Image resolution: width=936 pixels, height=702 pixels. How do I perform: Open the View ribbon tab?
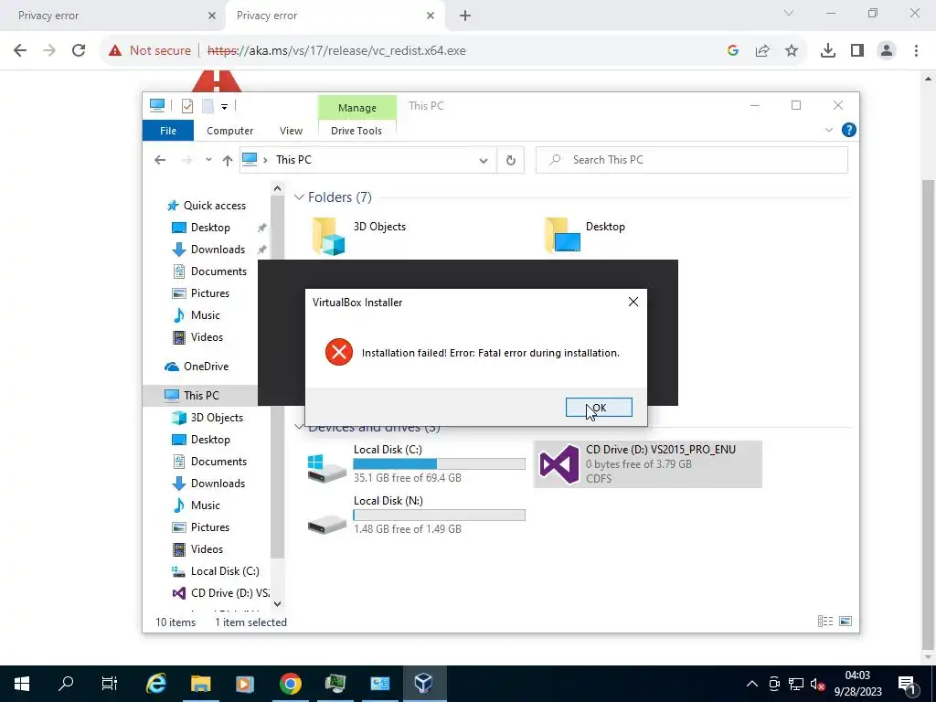coord(291,131)
